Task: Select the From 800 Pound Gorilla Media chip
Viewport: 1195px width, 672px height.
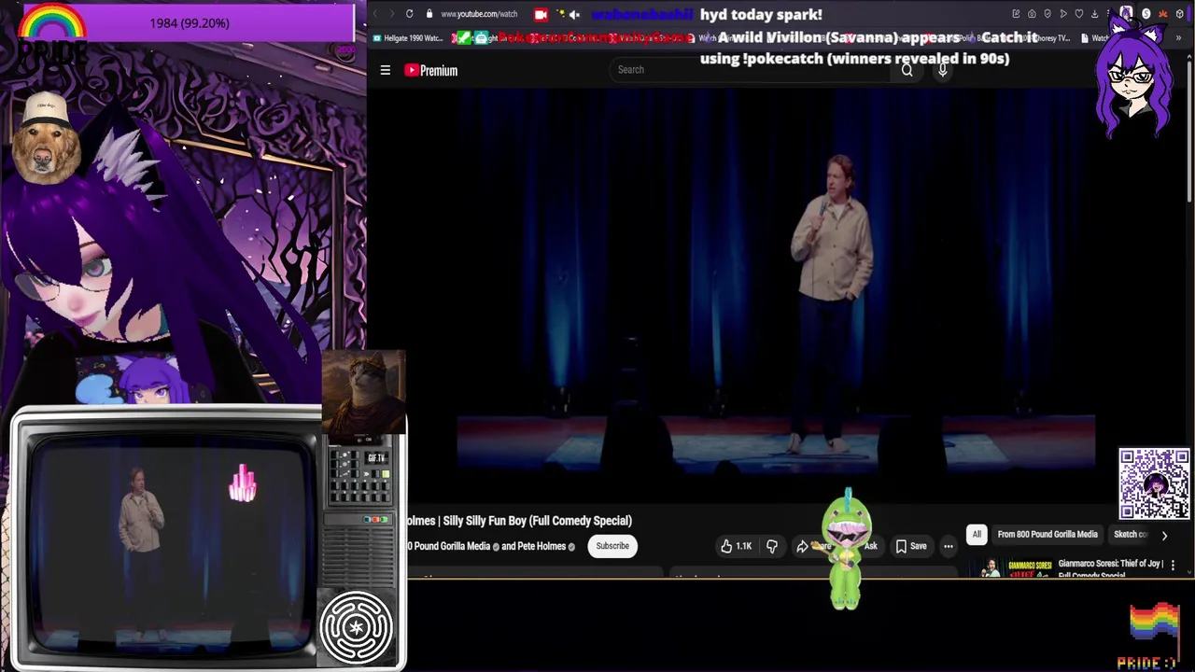Action: (1047, 534)
